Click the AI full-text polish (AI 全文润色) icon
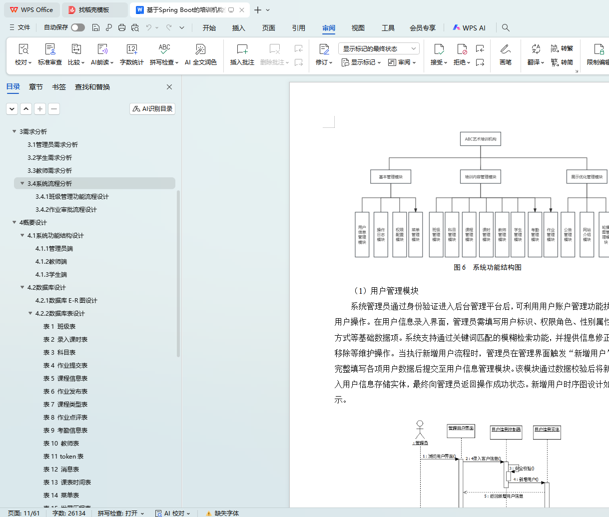Image resolution: width=609 pixels, height=517 pixels. tap(200, 49)
